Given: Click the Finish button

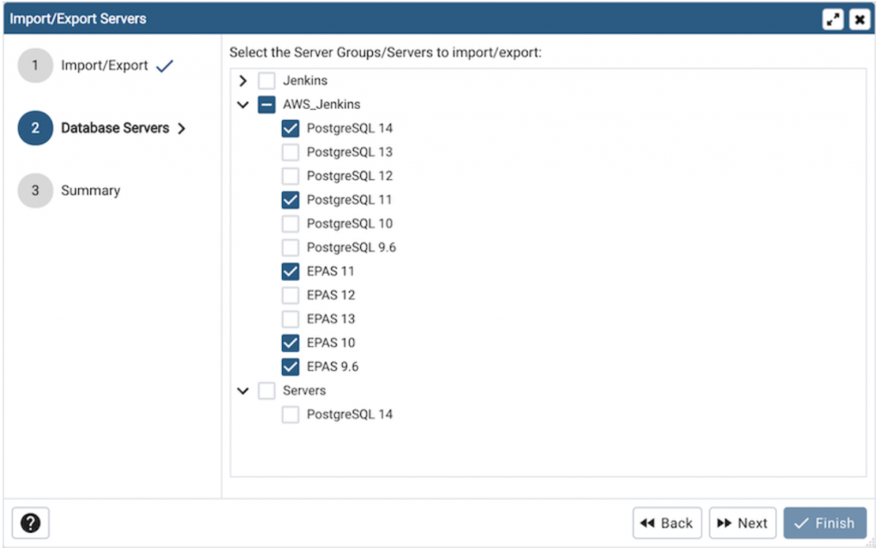Looking at the screenshot, I should coord(825,523).
